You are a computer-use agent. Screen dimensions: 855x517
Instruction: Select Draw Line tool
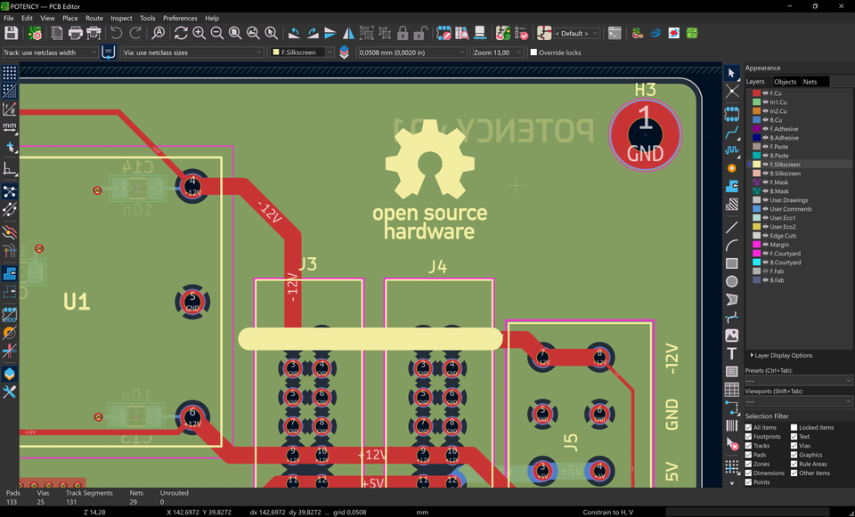[x=732, y=227]
